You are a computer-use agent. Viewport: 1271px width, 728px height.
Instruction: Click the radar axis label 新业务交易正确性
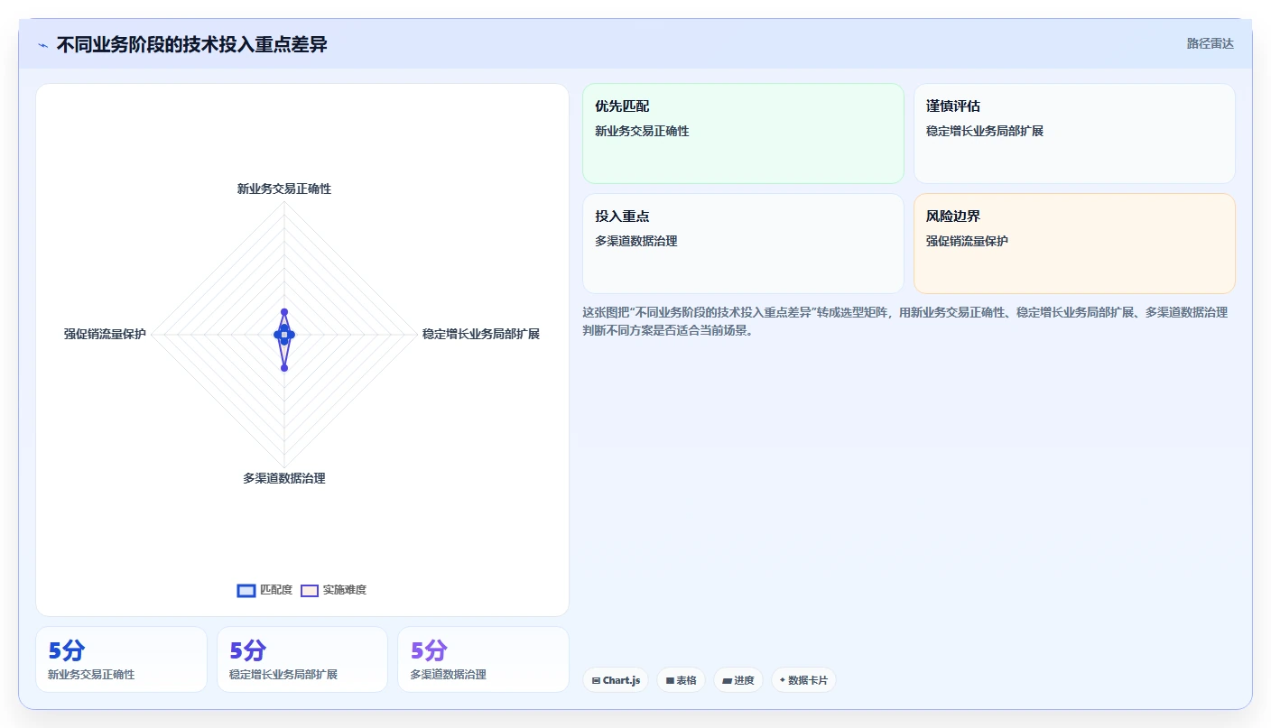tap(284, 189)
